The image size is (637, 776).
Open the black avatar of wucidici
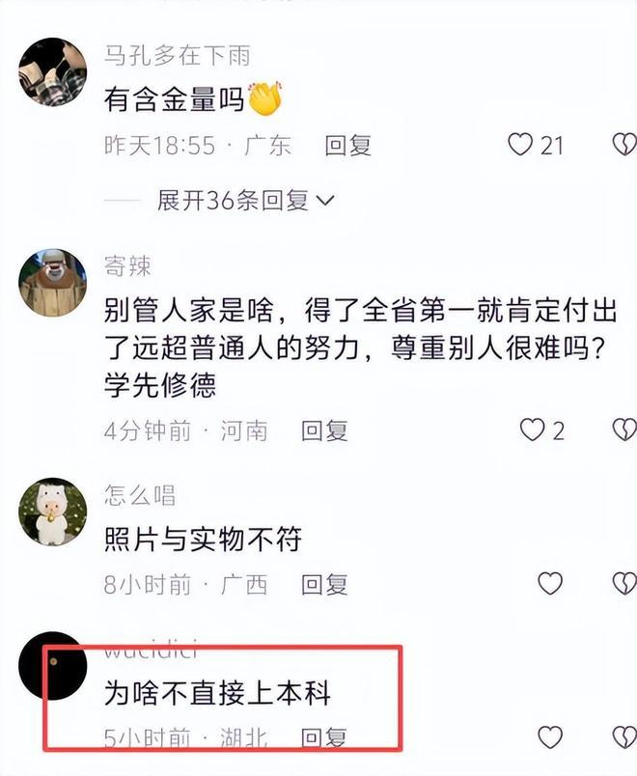(52, 666)
